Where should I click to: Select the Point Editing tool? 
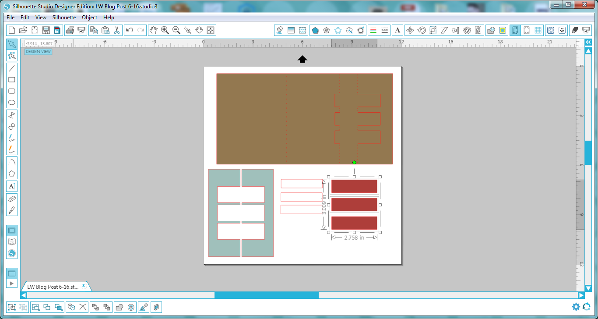[12, 55]
